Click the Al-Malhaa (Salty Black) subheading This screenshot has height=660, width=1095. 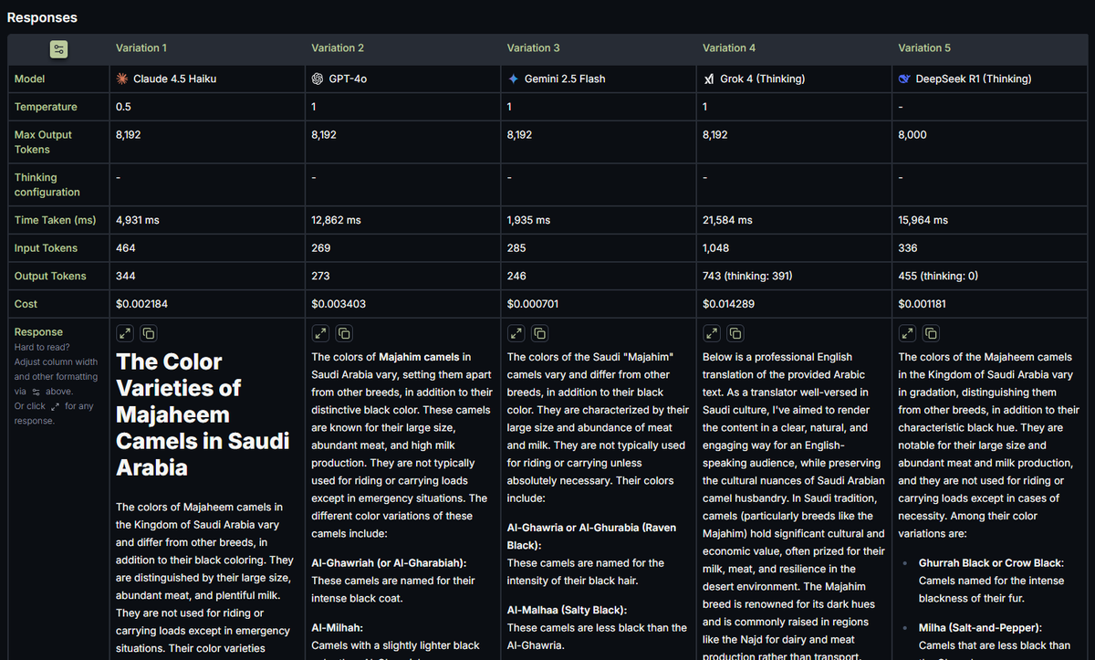point(568,610)
